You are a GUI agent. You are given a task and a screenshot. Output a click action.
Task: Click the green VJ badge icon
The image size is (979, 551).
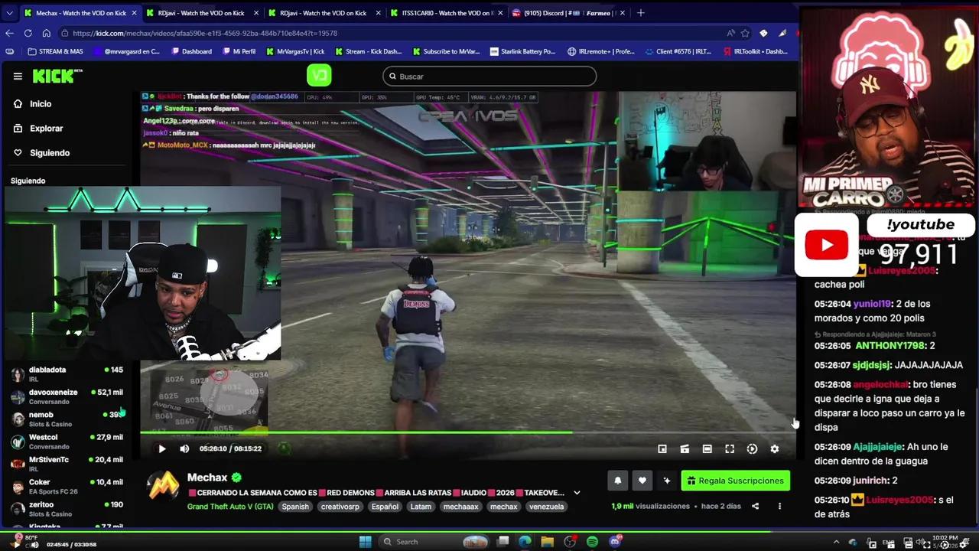point(319,76)
